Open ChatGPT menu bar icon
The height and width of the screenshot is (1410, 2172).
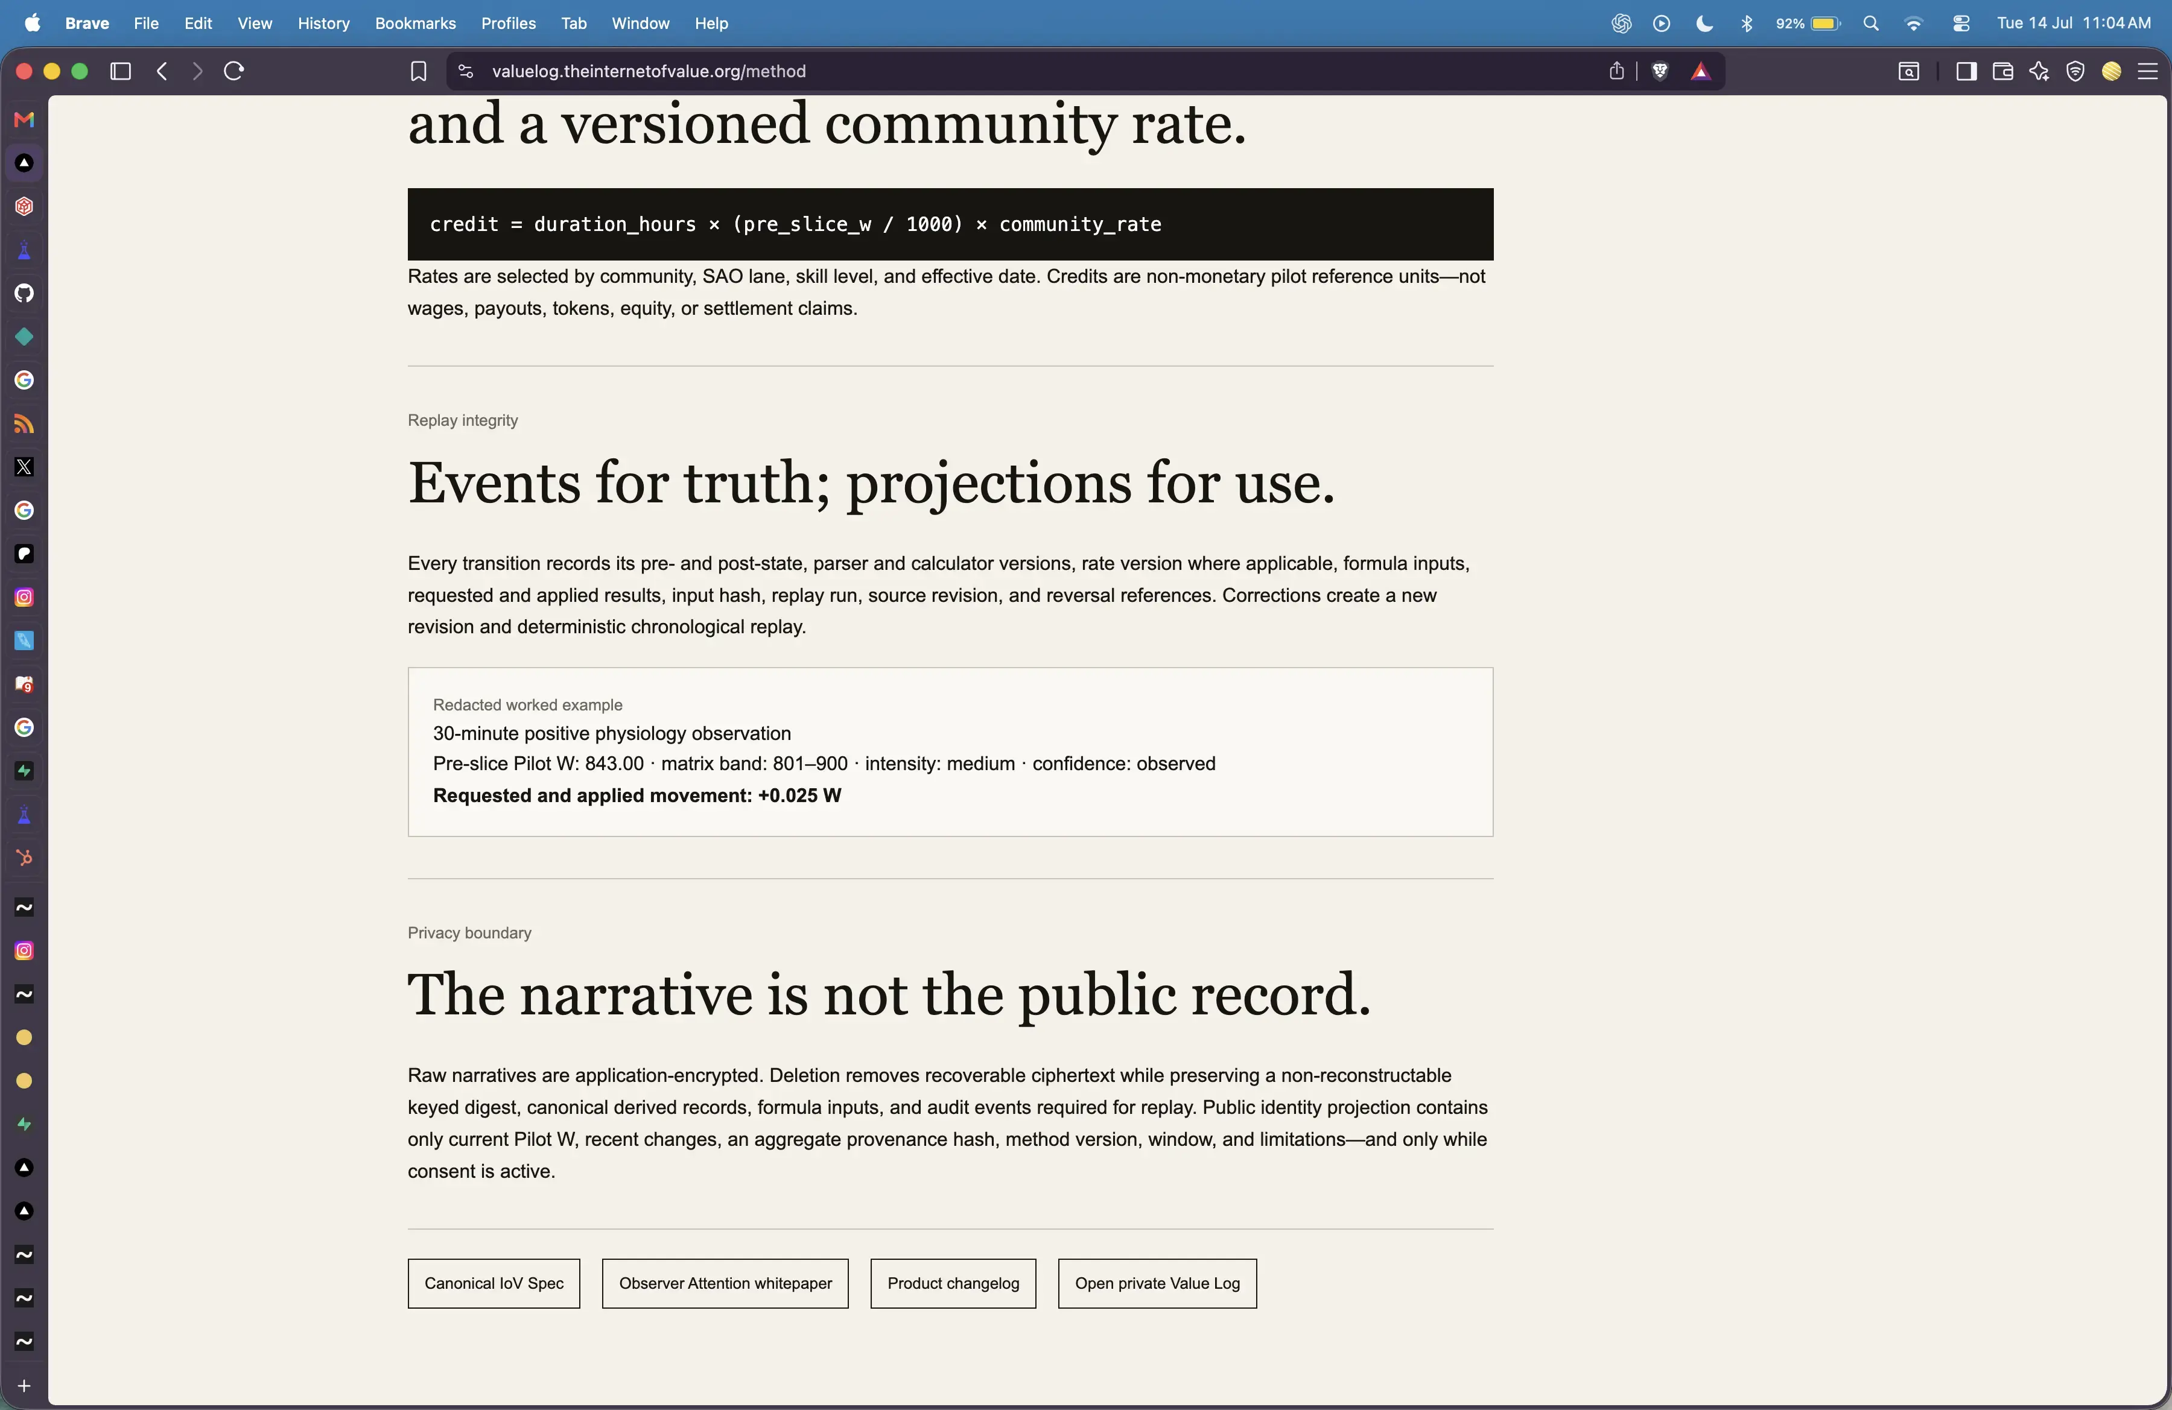pos(1621,24)
